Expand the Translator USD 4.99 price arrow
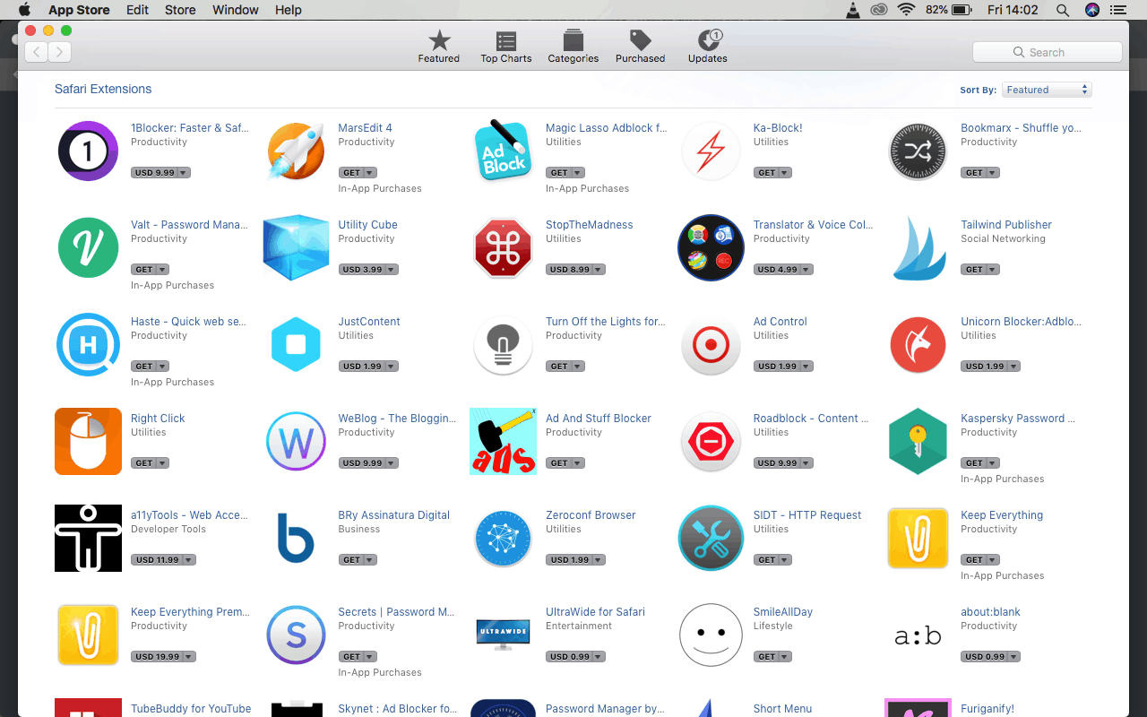The image size is (1147, 717). tap(806, 270)
